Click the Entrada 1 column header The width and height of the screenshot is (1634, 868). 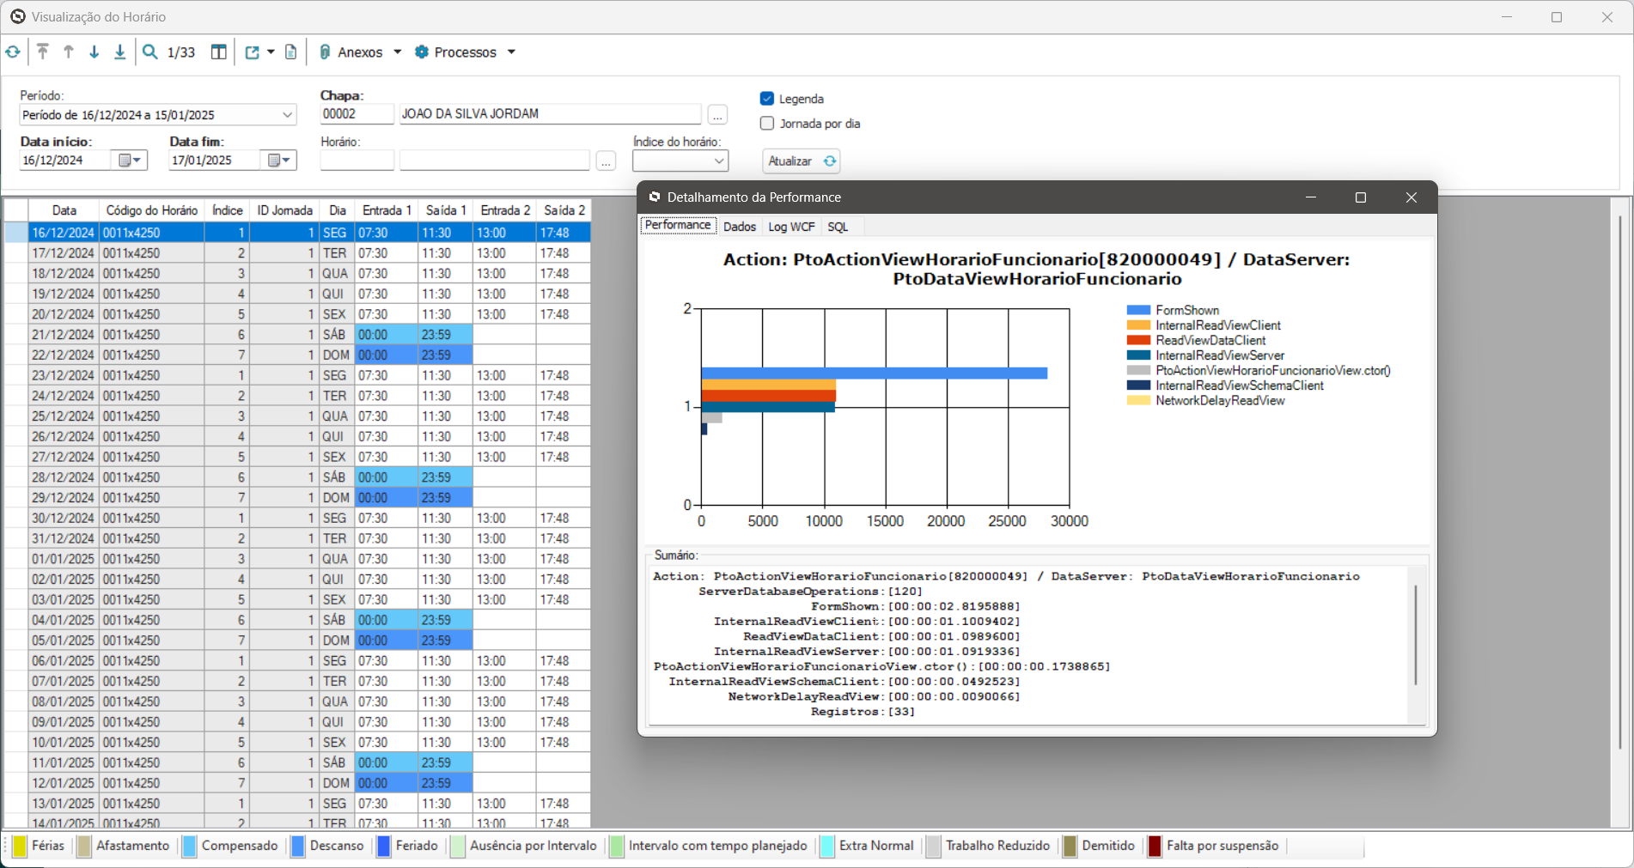[x=387, y=210]
